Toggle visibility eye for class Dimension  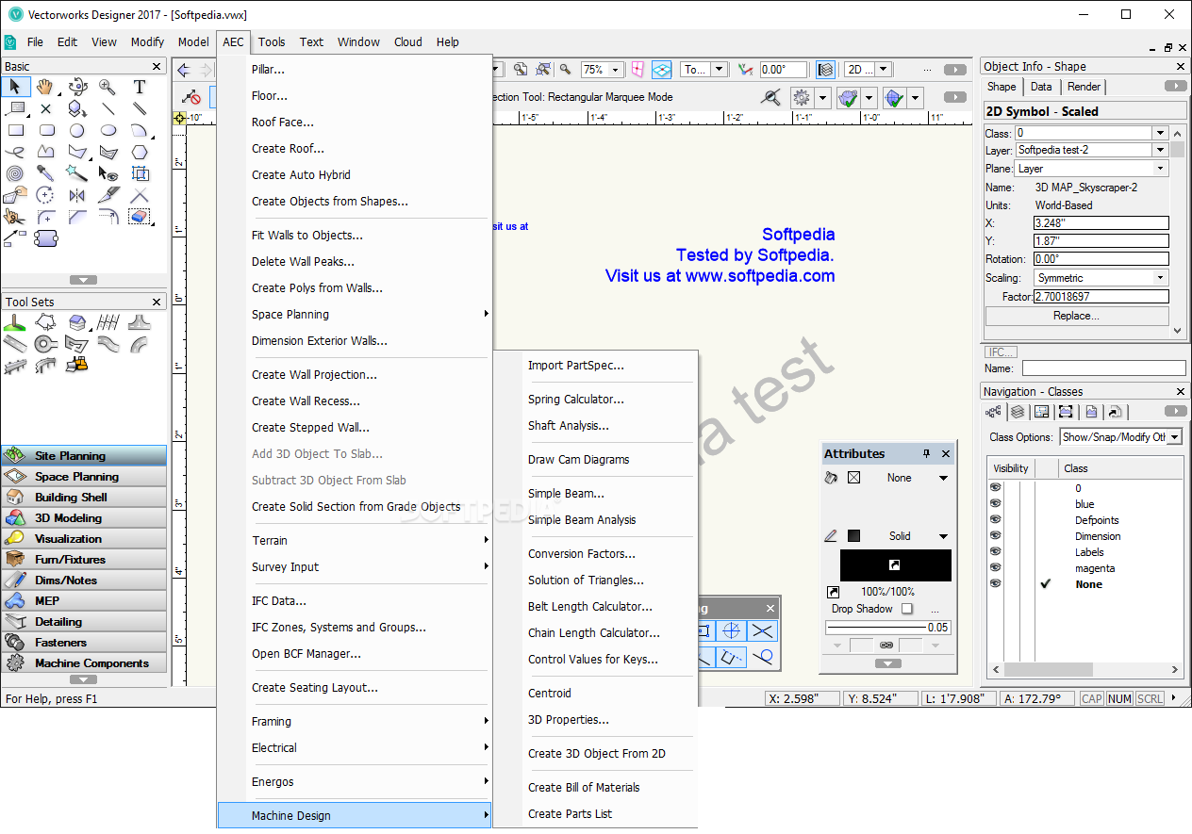(996, 536)
